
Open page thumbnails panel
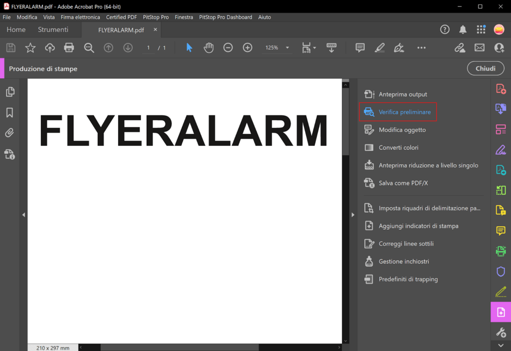pos(9,92)
